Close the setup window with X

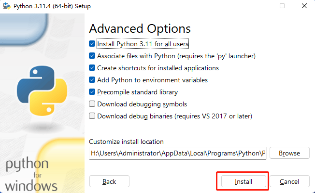304,6
